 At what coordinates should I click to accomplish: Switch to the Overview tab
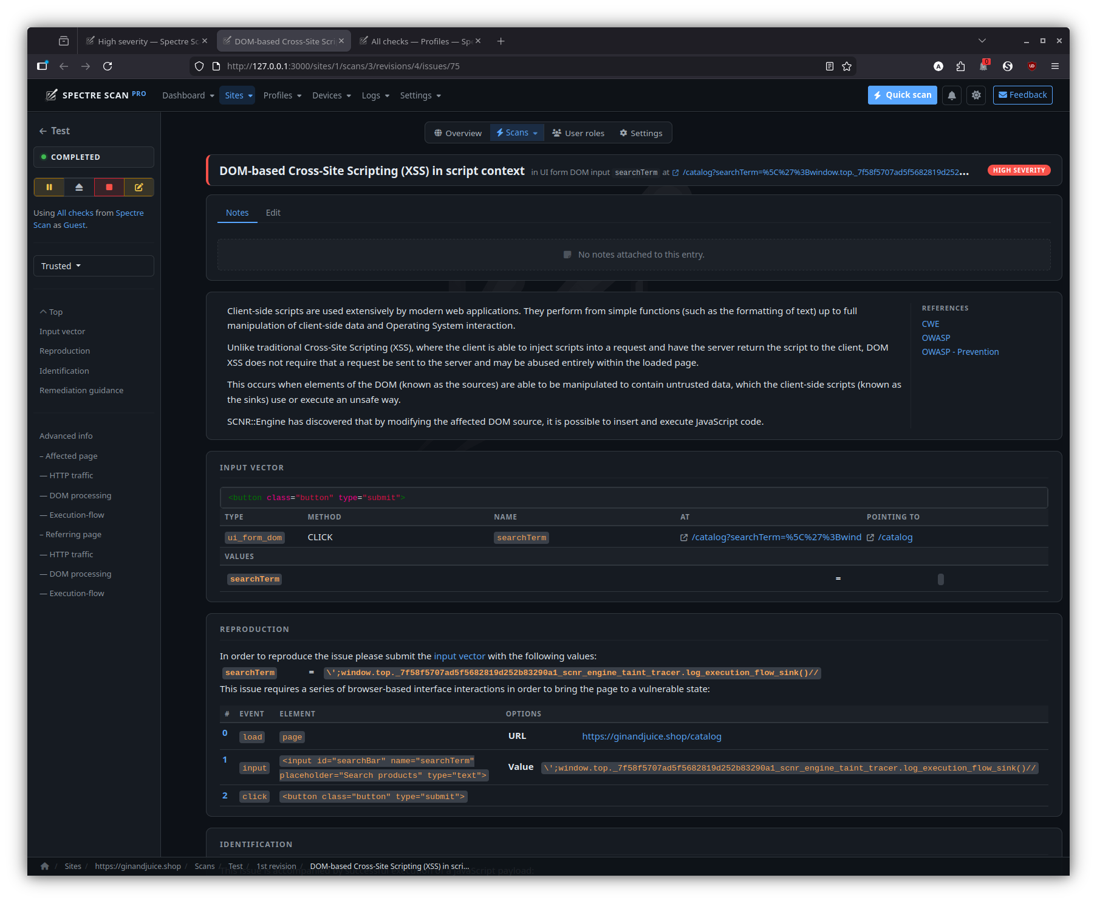point(458,133)
